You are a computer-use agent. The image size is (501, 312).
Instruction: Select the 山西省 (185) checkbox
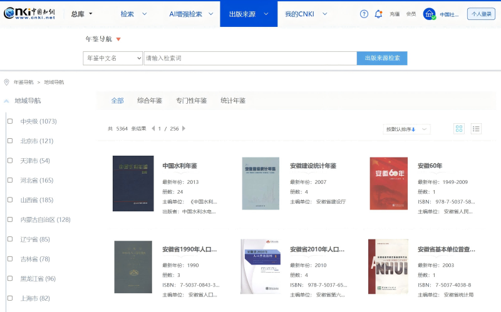(x=10, y=200)
